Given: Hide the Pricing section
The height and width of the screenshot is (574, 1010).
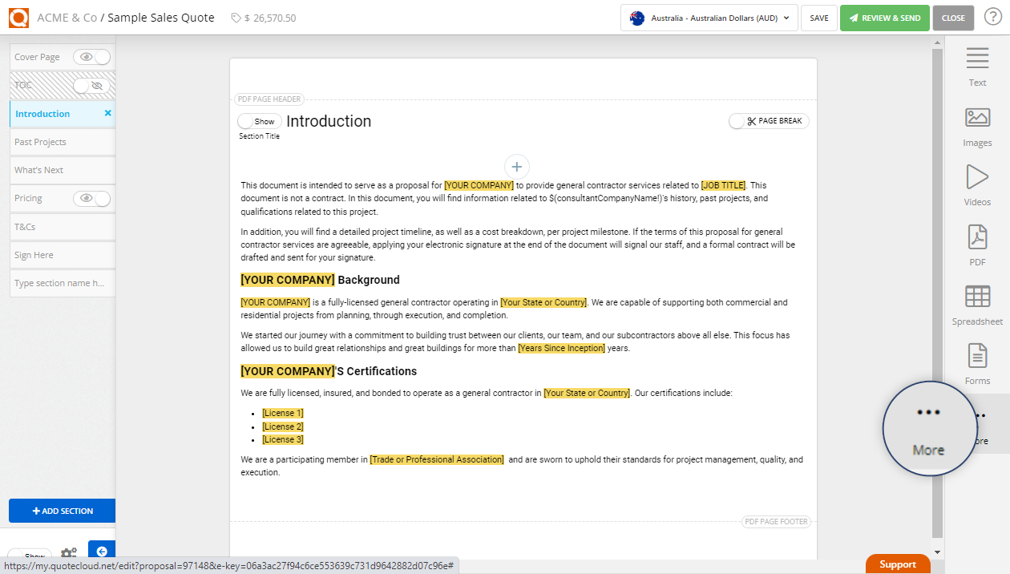Looking at the screenshot, I should point(92,198).
